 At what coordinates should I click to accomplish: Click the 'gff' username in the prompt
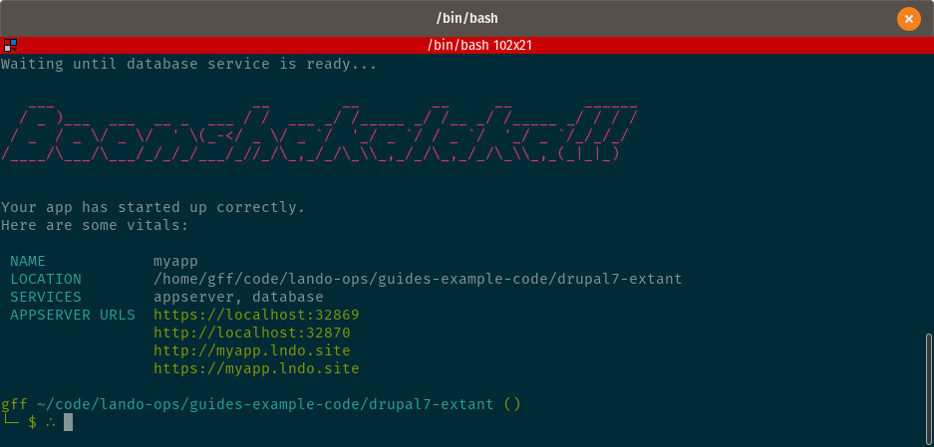[14, 404]
